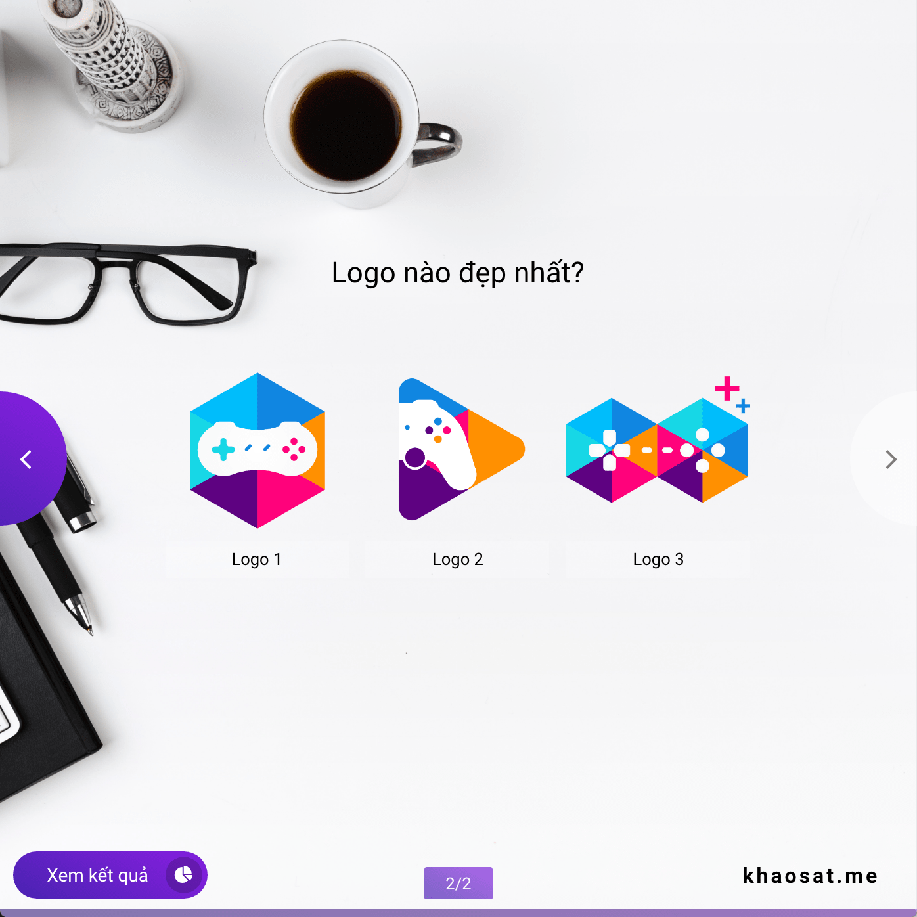The image size is (917, 917).
Task: Click the pale semicircle next button
Action: click(884, 458)
